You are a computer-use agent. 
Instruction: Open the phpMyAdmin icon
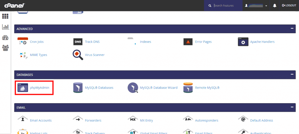[23, 88]
